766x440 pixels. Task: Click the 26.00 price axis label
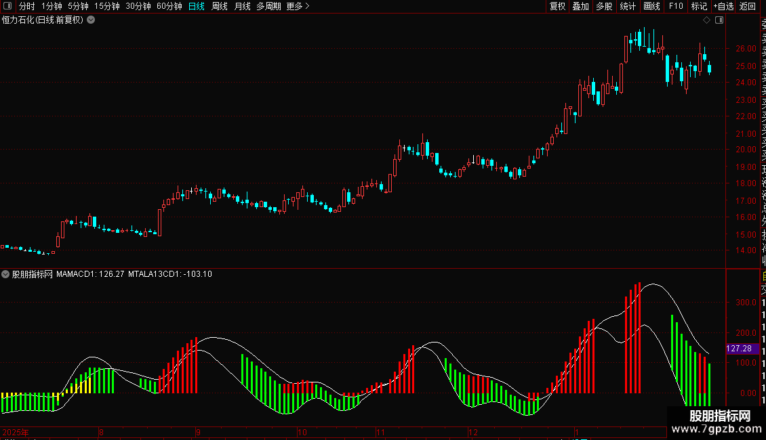pos(746,49)
